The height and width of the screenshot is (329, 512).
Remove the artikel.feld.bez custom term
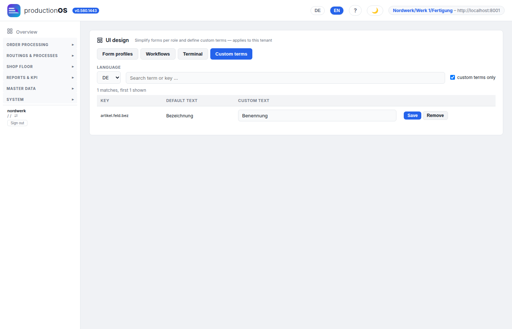pos(435,116)
